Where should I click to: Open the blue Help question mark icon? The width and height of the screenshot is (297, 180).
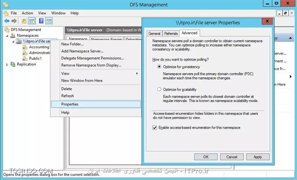41,21
